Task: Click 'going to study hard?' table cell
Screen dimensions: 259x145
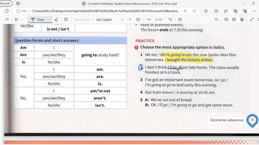Action: pyautogui.click(x=100, y=55)
